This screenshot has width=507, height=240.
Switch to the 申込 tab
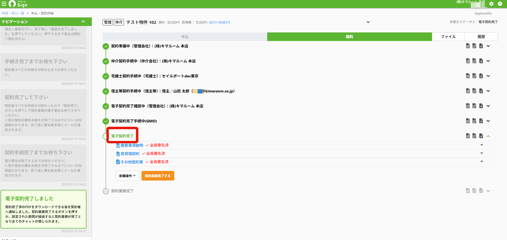185,37
